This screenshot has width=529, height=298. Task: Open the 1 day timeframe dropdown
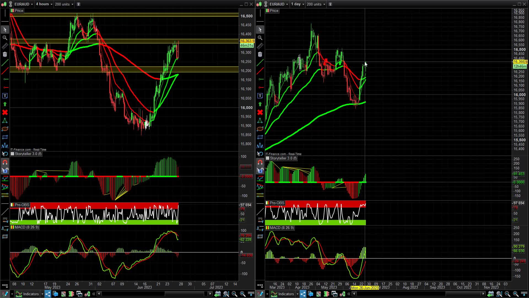click(x=298, y=4)
